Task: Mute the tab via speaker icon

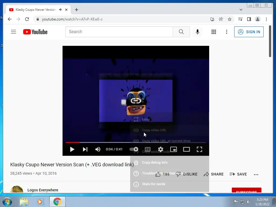Action: point(61,10)
